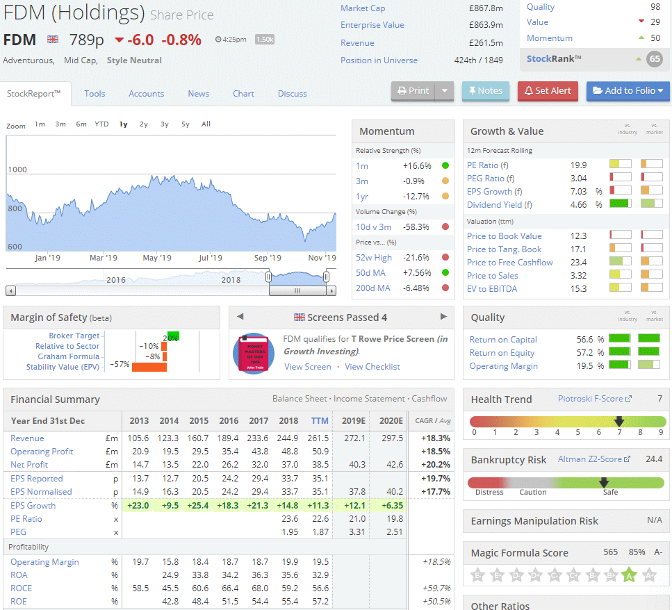Click the UK flag in Screens Passed header
Viewport: 672px width, 610px height.
point(299,317)
